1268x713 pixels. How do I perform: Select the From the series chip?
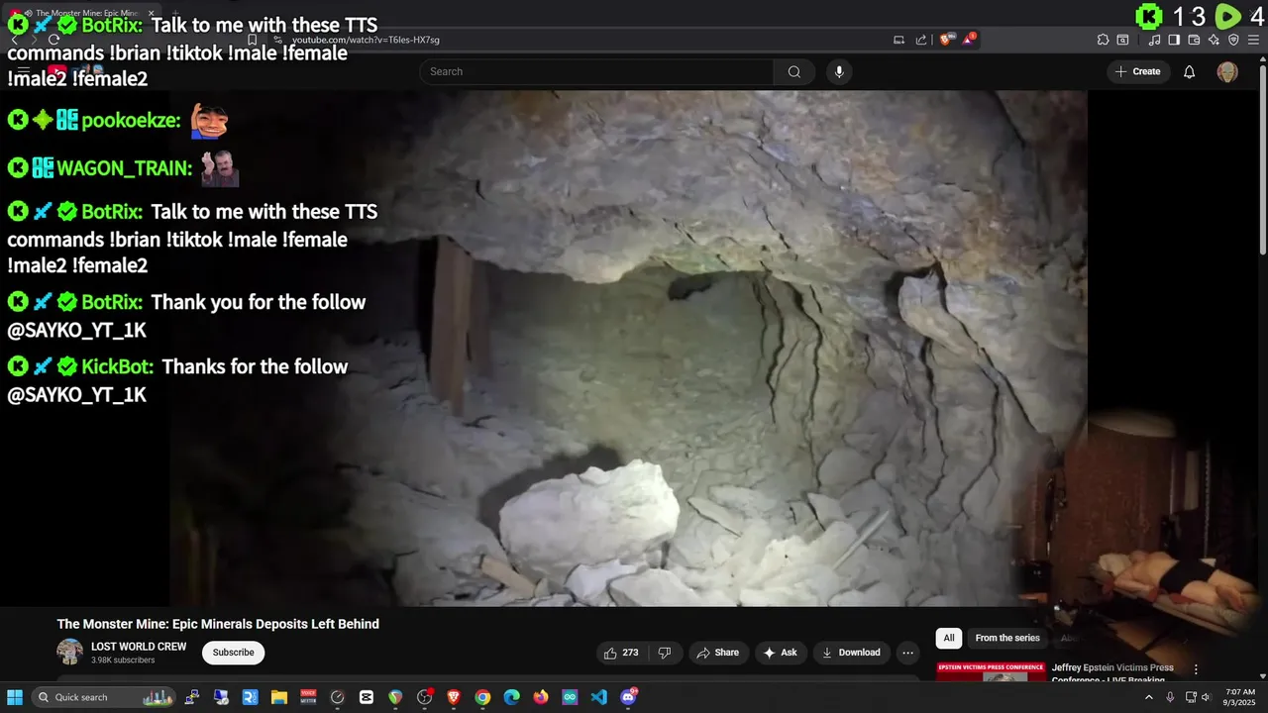pyautogui.click(x=1007, y=638)
